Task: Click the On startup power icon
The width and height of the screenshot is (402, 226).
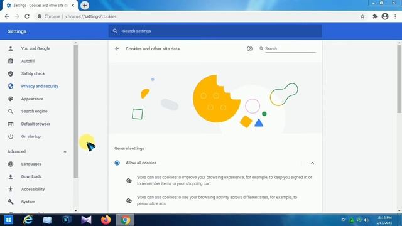Action: tap(11, 136)
